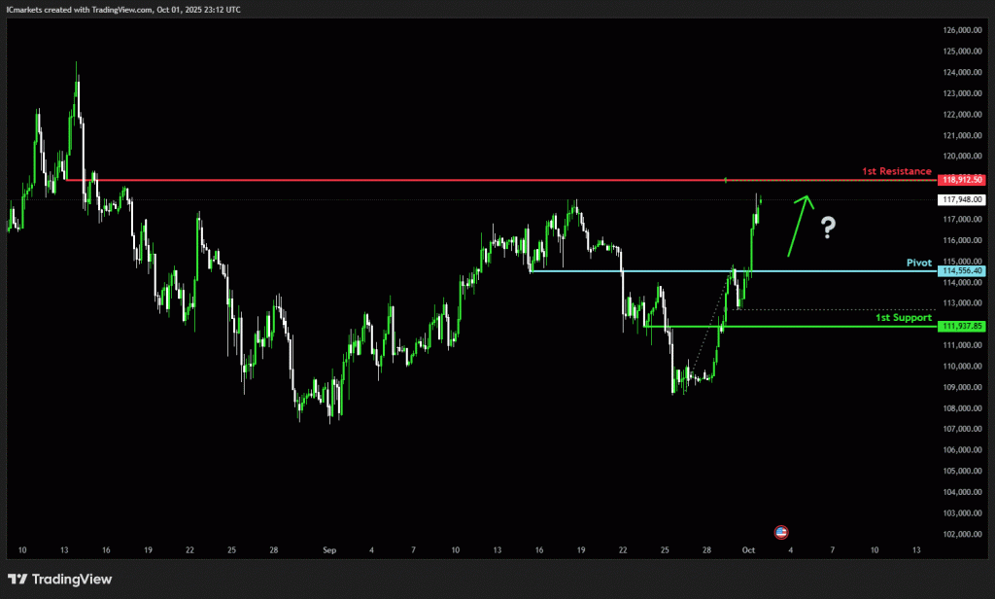This screenshot has height=599, width=995.
Task: Click the "1st Resistance" text label
Action: (896, 171)
